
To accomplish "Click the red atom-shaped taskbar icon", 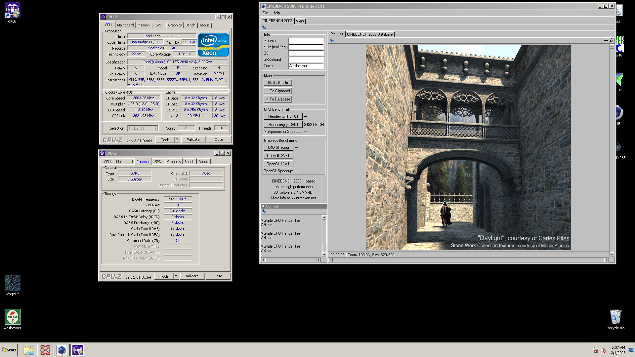I will click(45, 350).
